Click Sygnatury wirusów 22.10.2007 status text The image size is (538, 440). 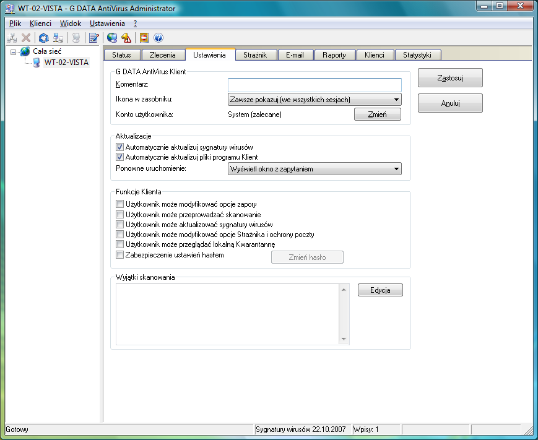pos(300,429)
